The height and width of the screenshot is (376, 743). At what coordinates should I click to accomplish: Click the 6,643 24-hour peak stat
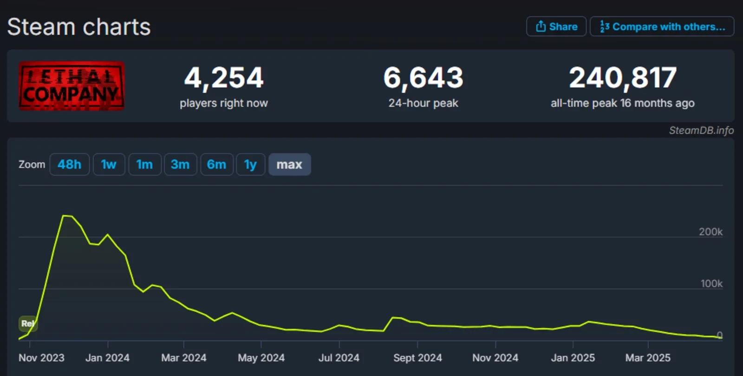coord(423,78)
